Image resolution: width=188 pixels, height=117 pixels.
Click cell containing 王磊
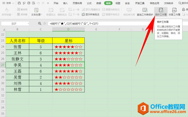click(x=18, y=71)
